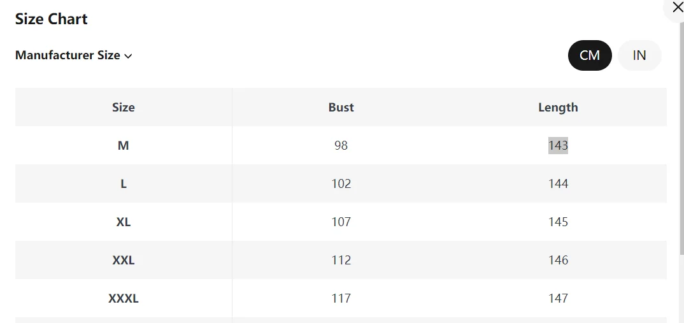
Task: Click the Size column header
Action: point(124,108)
